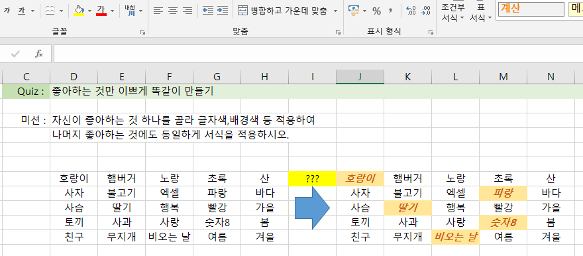
Task: Toggle italic formatting button
Action: [x=7, y=11]
